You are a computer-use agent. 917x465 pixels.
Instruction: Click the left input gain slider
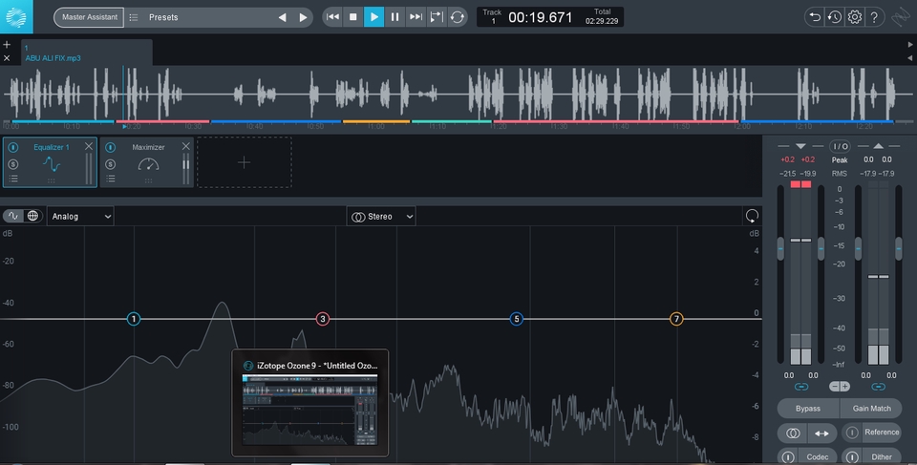pyautogui.click(x=780, y=248)
